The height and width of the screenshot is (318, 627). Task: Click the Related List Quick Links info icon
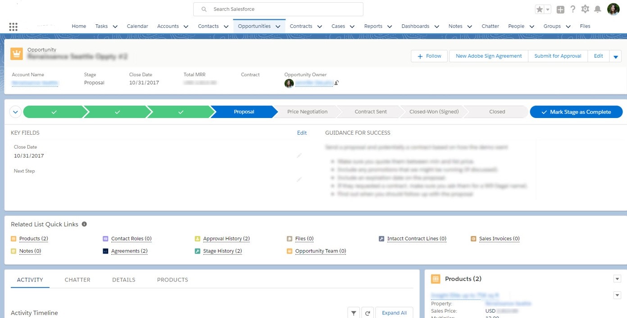(84, 224)
